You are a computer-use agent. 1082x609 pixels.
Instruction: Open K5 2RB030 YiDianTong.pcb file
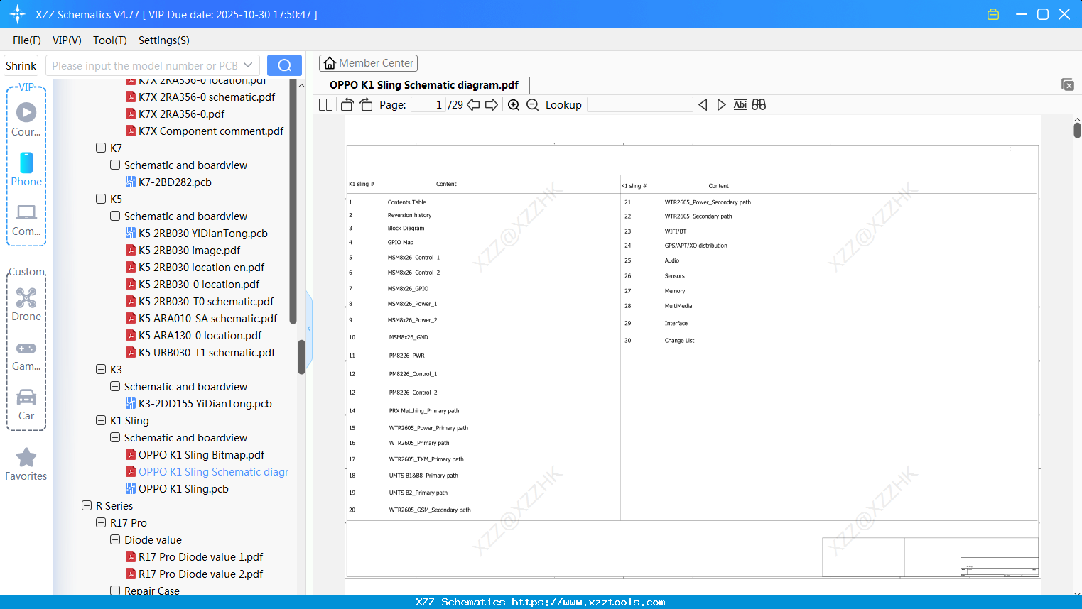click(x=203, y=234)
